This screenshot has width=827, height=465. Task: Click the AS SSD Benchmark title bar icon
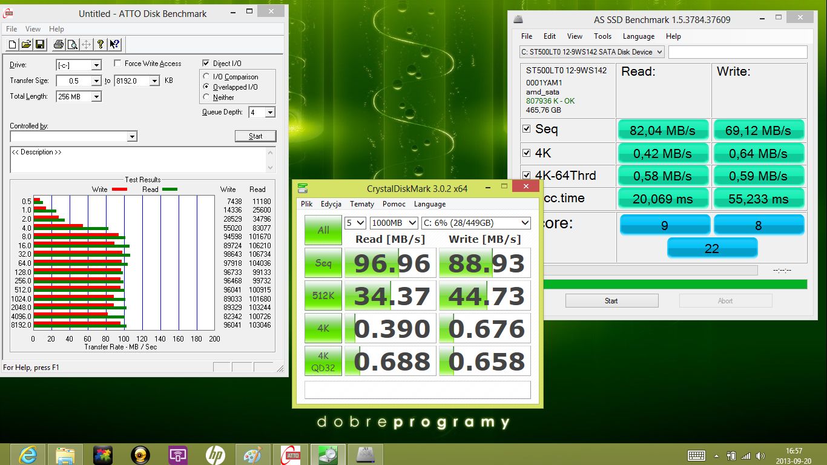[518, 19]
